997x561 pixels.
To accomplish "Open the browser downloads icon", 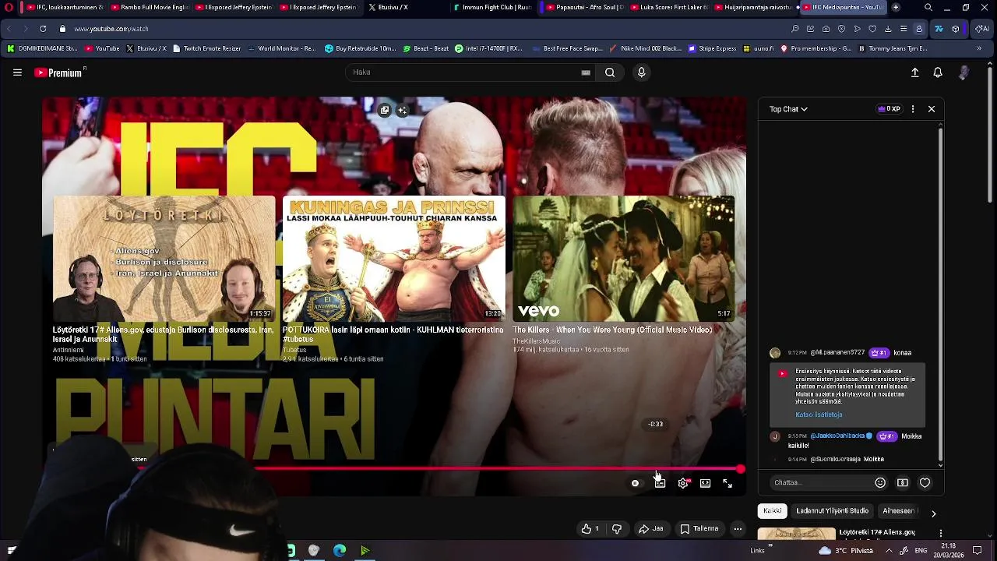I will (x=888, y=29).
